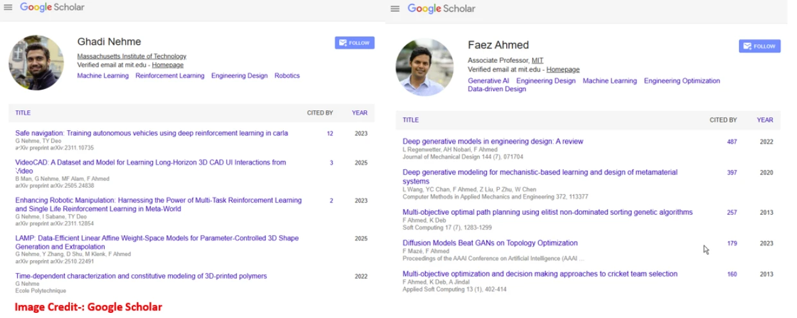Screen dimensions: 797x318
Task: Click Google Scholar logo above Faez Ahmed
Action: click(x=441, y=8)
